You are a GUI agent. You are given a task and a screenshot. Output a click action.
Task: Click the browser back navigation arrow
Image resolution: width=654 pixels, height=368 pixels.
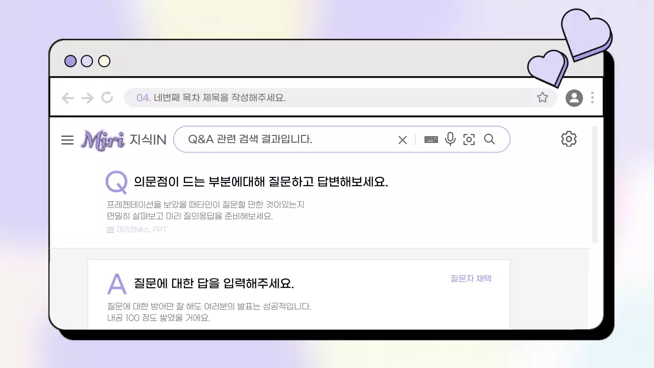pos(67,98)
